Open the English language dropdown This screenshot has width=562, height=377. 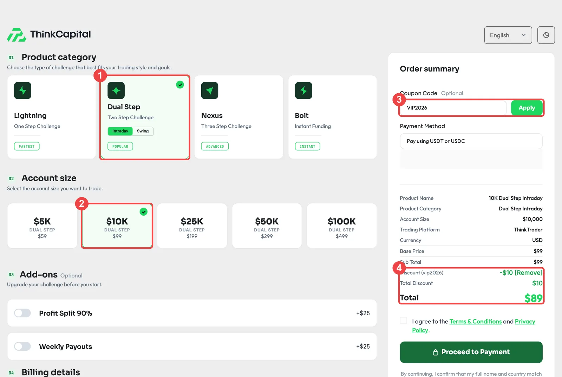coord(508,35)
